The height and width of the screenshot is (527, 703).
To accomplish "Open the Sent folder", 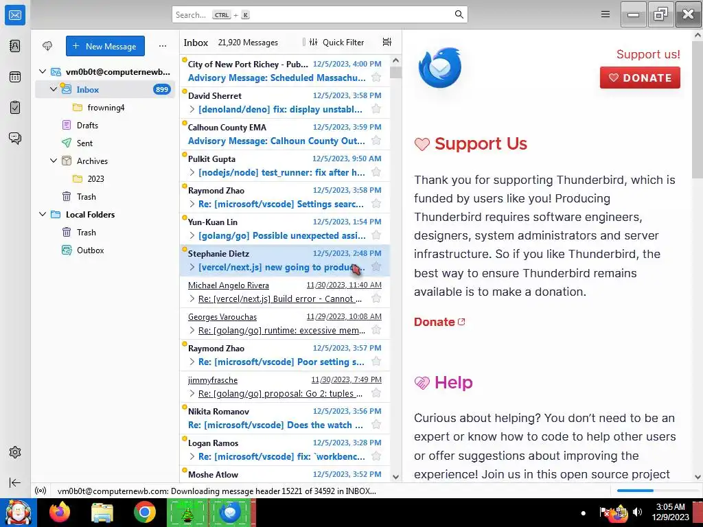I will 105,143.
